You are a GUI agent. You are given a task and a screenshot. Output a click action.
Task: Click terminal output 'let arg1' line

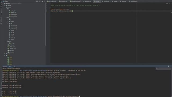[x=10, y=80]
